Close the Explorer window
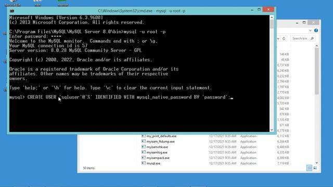This screenshot has height=187, width=333. click(x=313, y=22)
